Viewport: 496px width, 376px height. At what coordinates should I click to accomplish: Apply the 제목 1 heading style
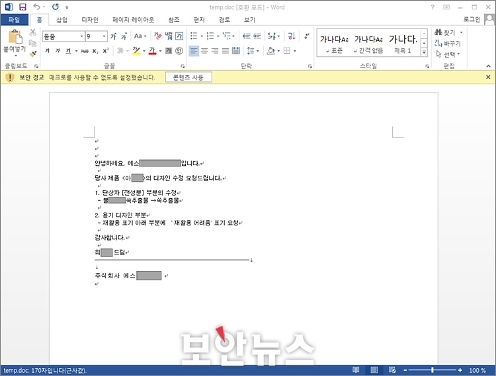click(x=403, y=44)
